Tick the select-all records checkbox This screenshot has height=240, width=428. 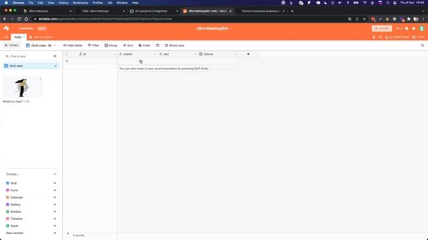coord(66,54)
